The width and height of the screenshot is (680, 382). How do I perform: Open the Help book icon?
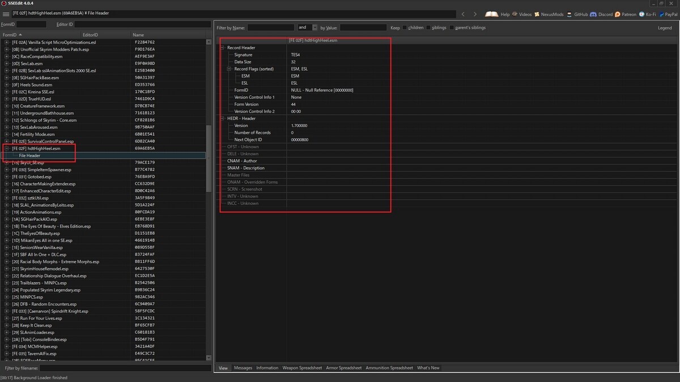coord(491,14)
